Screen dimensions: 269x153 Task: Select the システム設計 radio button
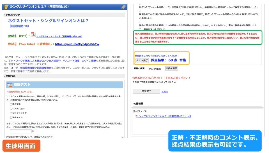point(11,109)
